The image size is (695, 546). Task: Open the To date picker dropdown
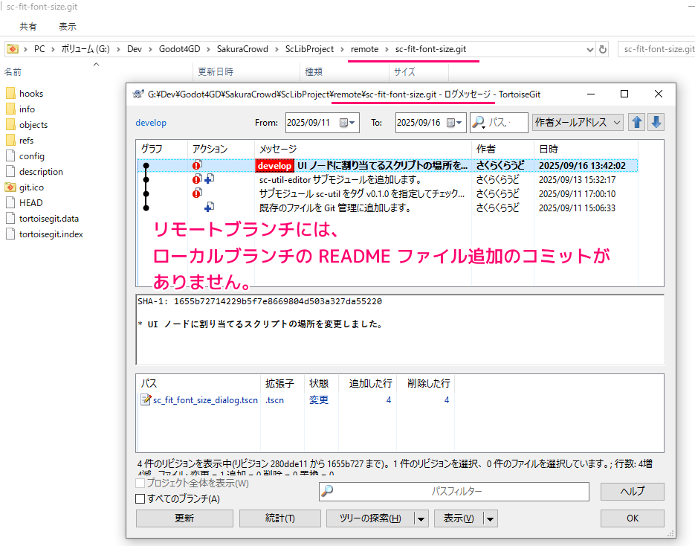pos(459,122)
